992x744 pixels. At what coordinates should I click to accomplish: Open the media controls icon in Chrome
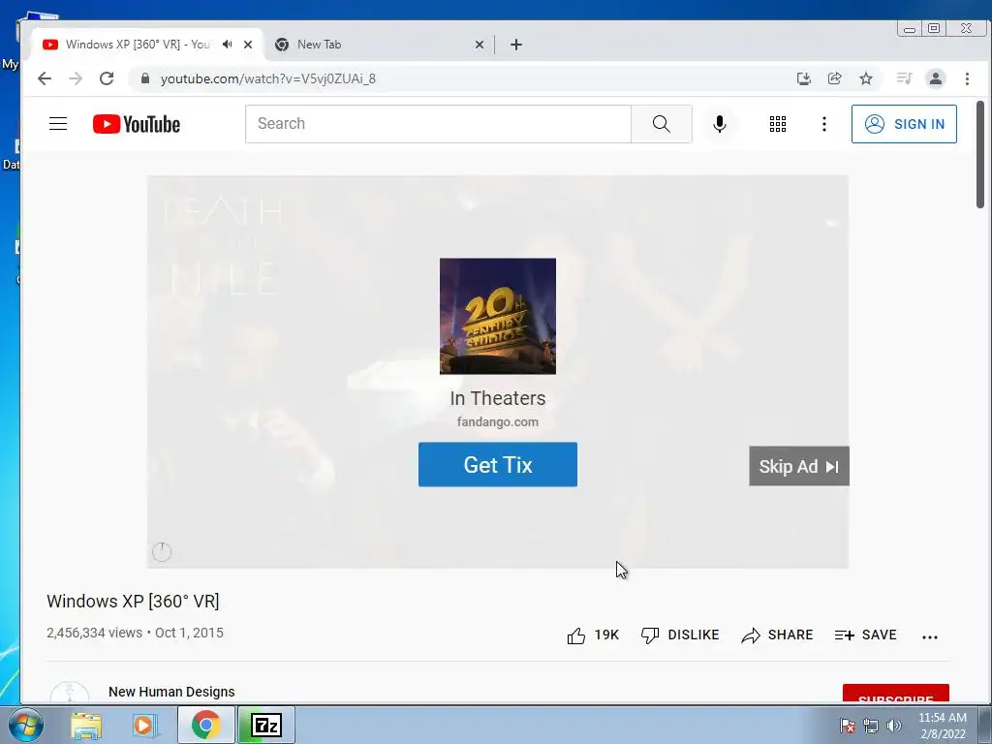pyautogui.click(x=904, y=78)
